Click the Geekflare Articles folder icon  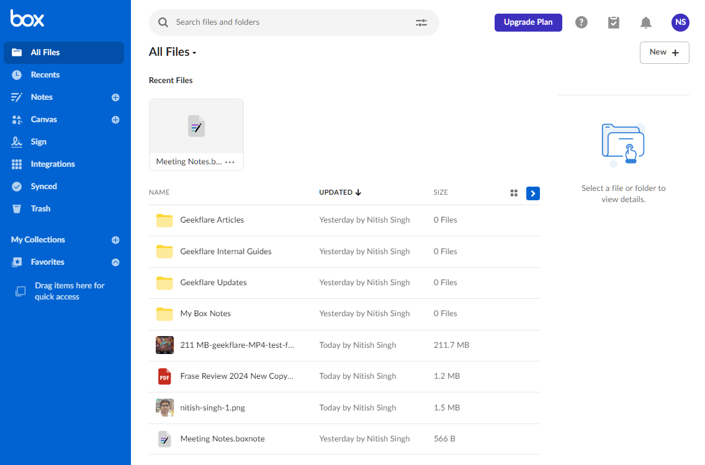[164, 221]
